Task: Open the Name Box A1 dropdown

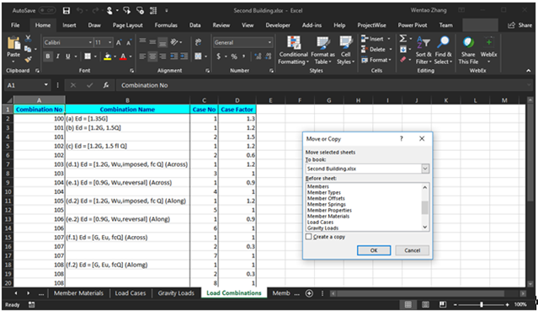Action: [x=46, y=85]
